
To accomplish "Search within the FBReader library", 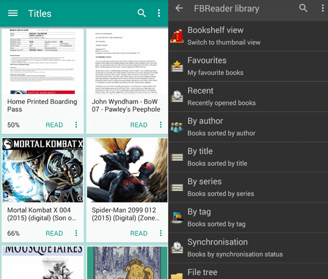I will coord(303,8).
